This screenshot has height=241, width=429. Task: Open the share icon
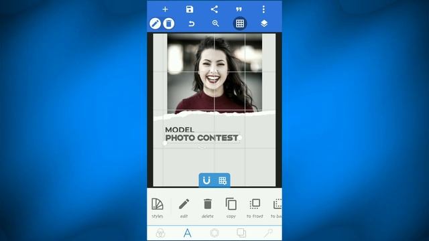point(214,9)
